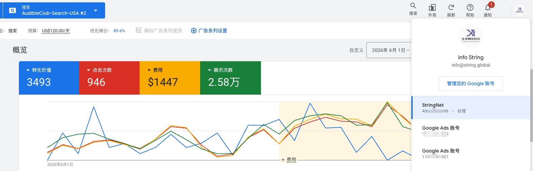Click the 自定义 date label
Screen dimensions: 533x171
pos(356,50)
